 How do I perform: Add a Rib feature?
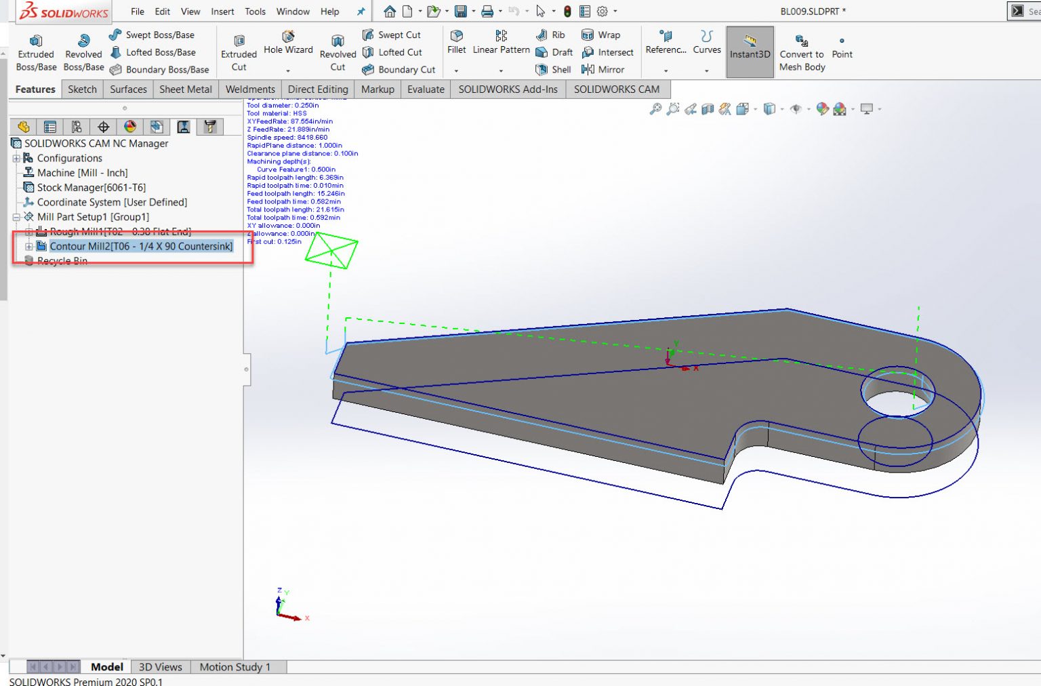coord(550,35)
